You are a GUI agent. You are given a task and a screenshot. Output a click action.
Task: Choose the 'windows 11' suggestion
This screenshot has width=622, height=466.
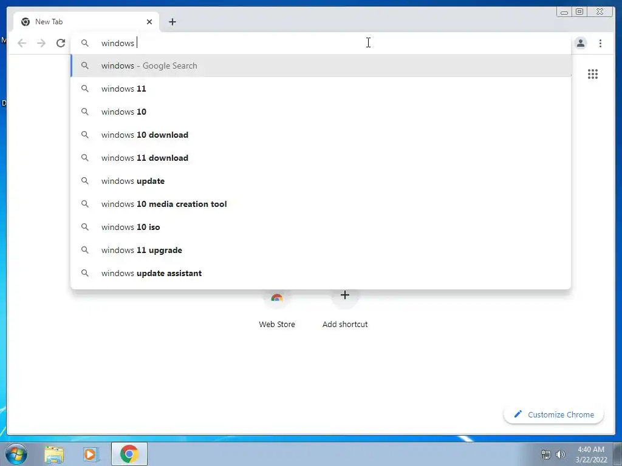point(321,89)
